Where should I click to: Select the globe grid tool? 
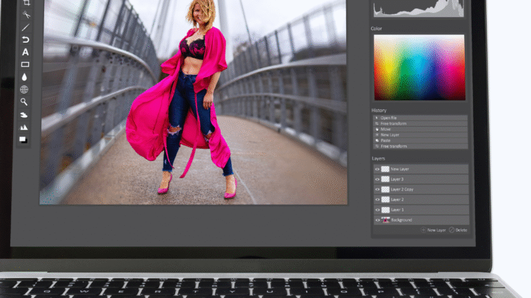(24, 89)
